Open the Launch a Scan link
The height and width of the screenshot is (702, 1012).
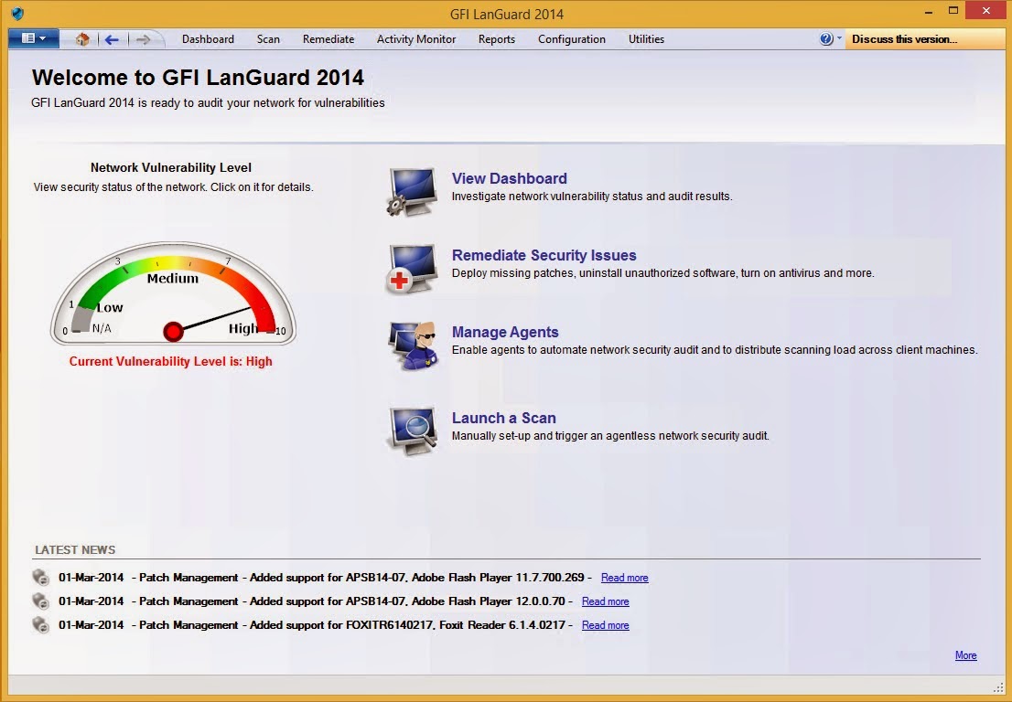504,418
